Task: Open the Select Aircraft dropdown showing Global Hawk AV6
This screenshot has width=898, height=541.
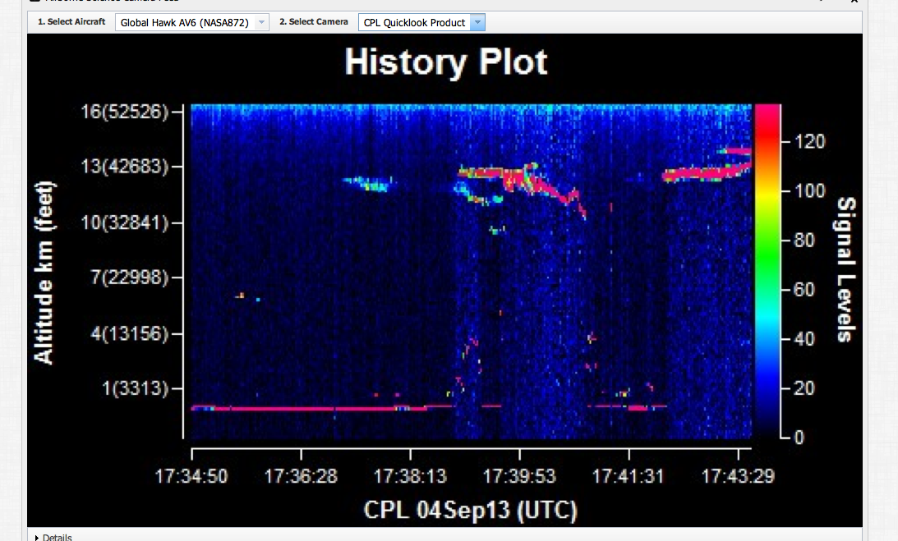Action: click(x=192, y=22)
